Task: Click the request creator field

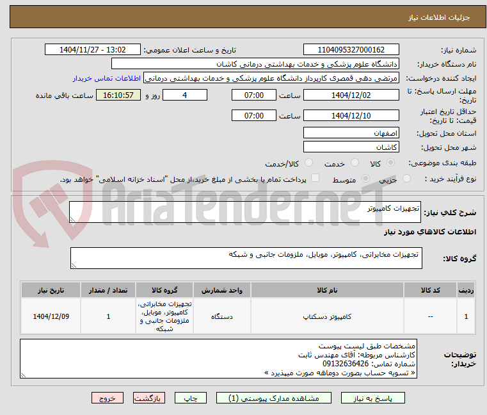Action: click(x=271, y=78)
